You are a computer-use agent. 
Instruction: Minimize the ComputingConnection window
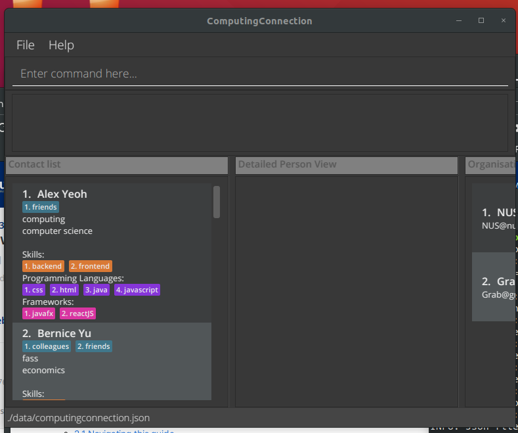[x=459, y=20]
